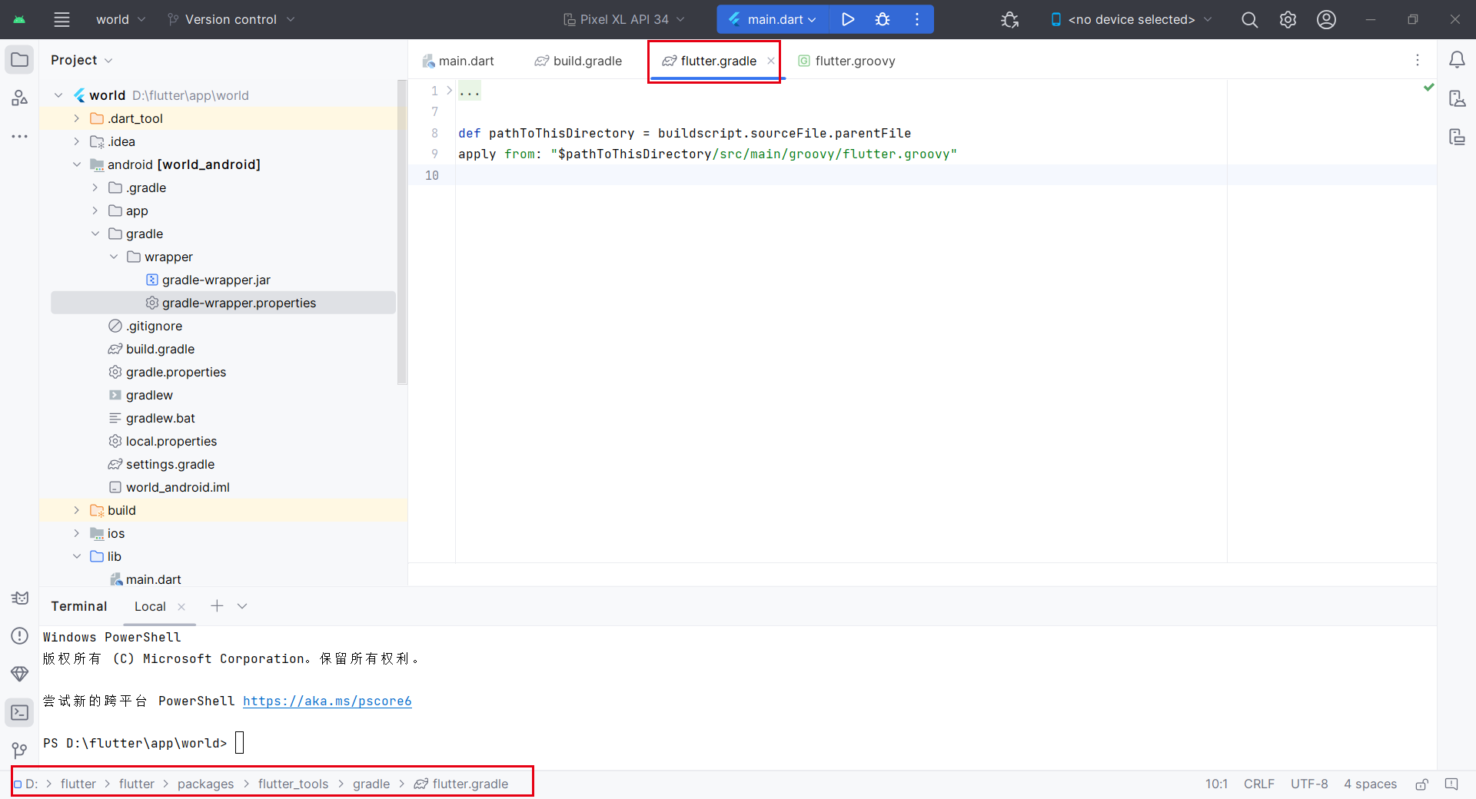Open the Git version control sidebar icon
1476x799 pixels.
point(20,751)
